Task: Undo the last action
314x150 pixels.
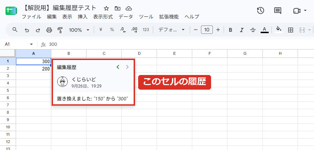Action: pyautogui.click(x=27, y=30)
